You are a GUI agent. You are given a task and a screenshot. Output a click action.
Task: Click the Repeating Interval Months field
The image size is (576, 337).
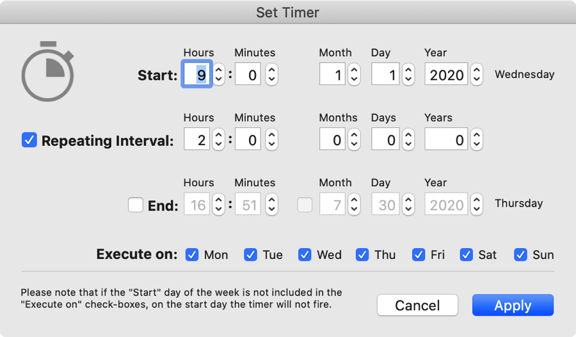333,140
